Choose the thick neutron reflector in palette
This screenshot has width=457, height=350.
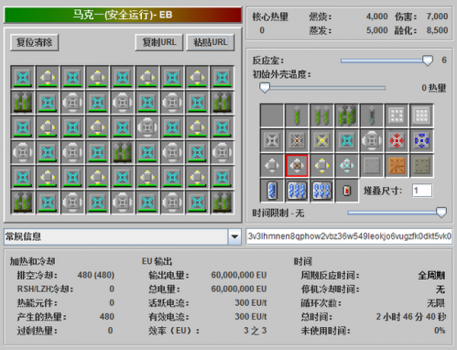(x=421, y=115)
